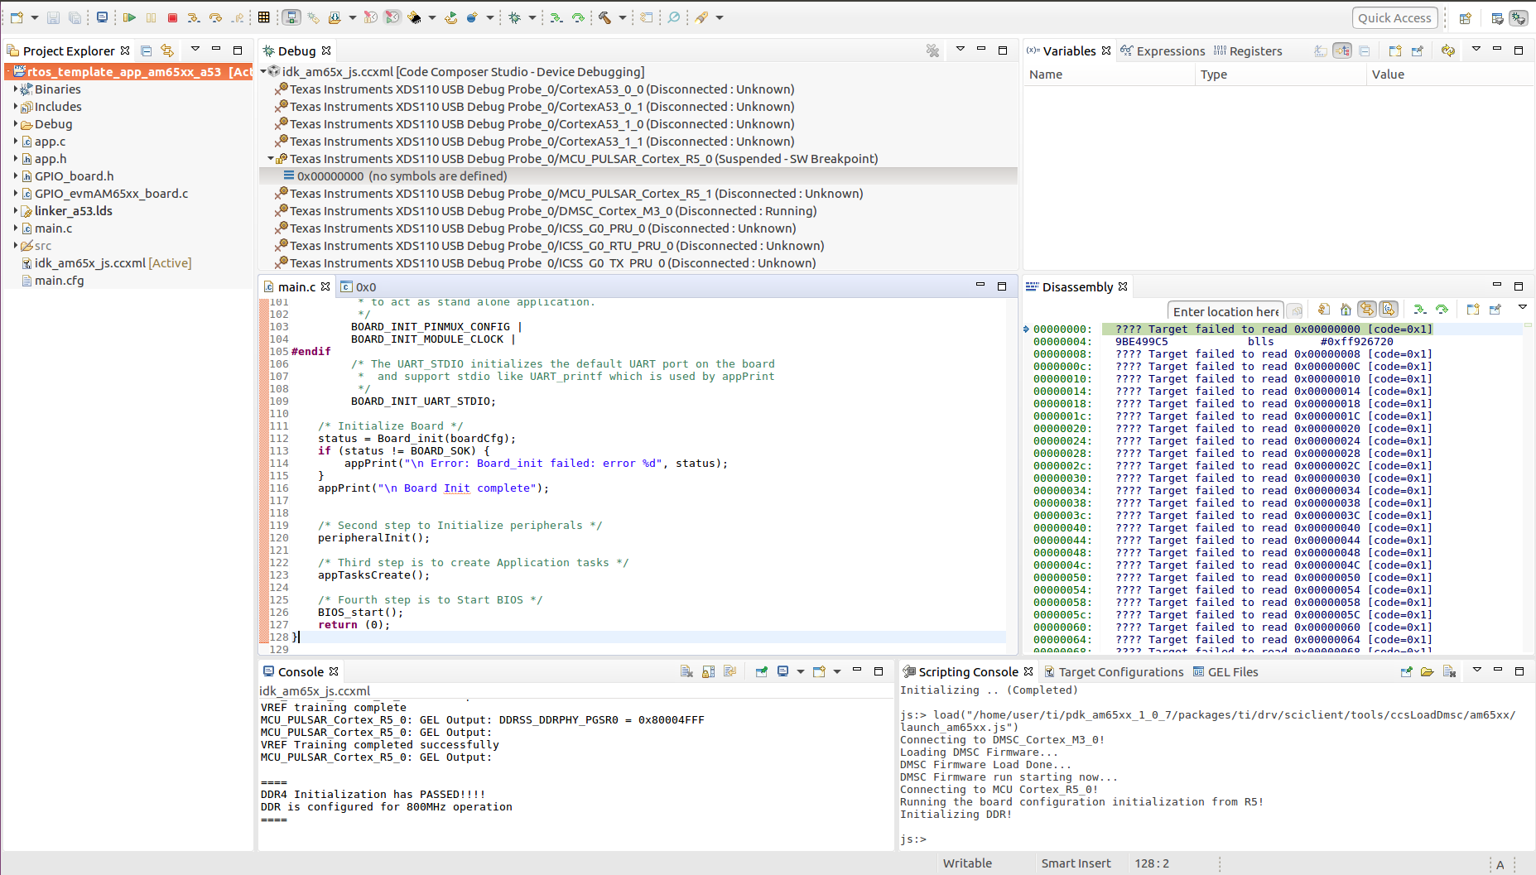Screen dimensions: 1536x875
Task: Click the Step Into toolbar icon
Action: (x=193, y=17)
